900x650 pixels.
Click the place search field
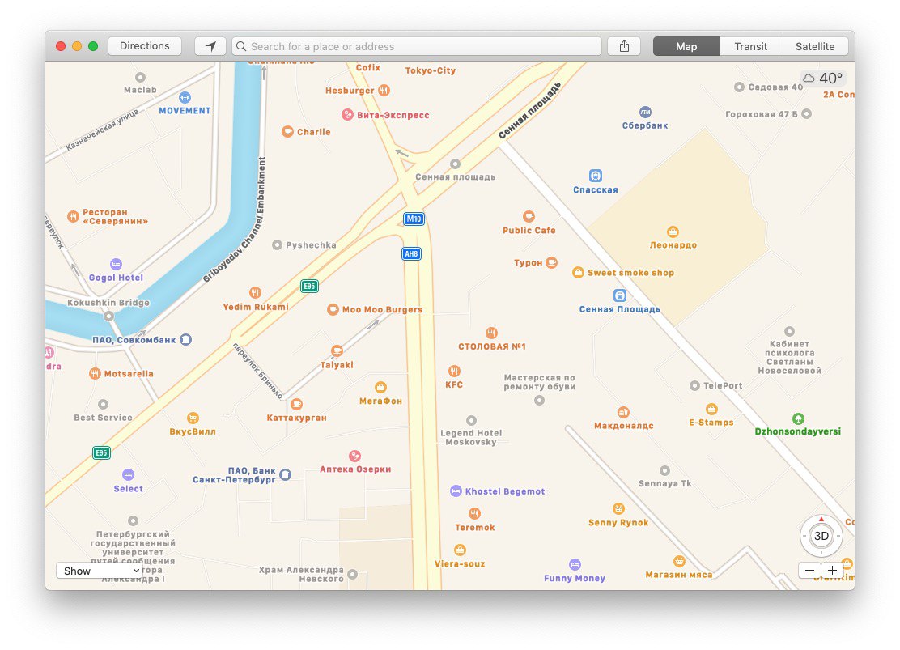coord(417,46)
